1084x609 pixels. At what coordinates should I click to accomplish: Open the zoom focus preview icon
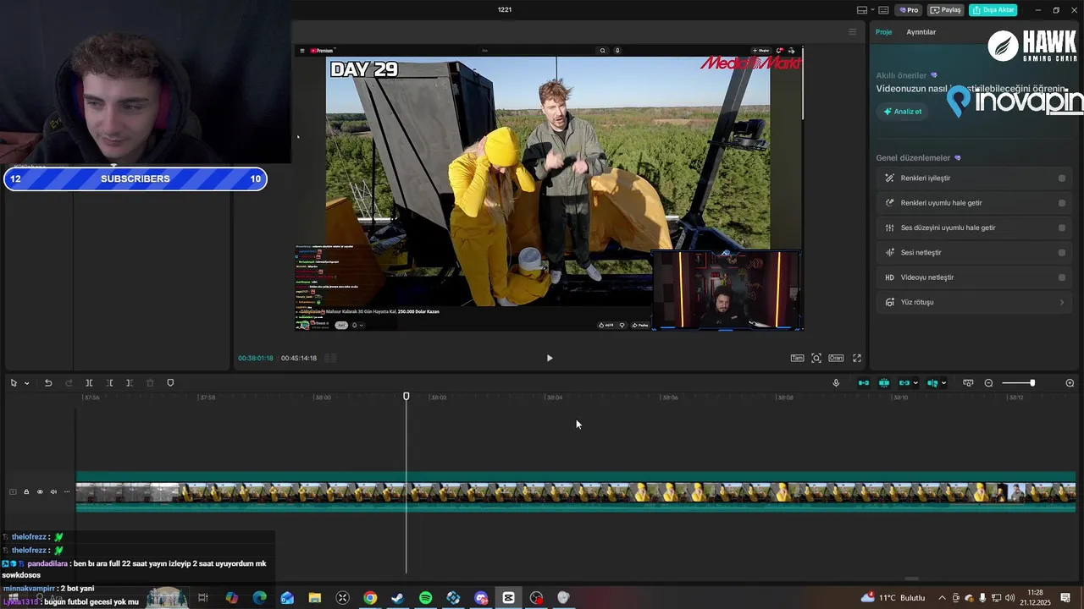tap(816, 358)
